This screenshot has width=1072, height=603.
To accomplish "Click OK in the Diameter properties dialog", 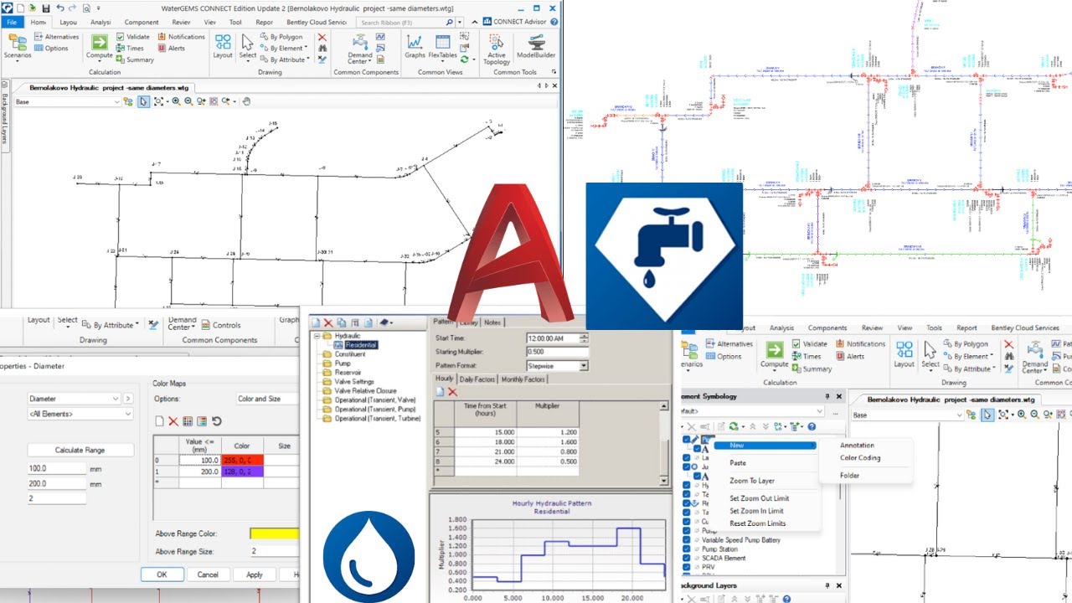I will point(162,575).
